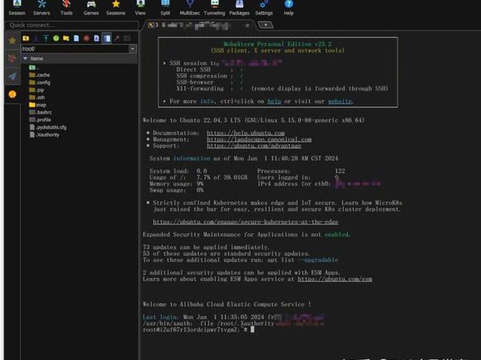The image size is (481, 360).
Task: Open a new tab with the plus button
Action: pos(266,25)
